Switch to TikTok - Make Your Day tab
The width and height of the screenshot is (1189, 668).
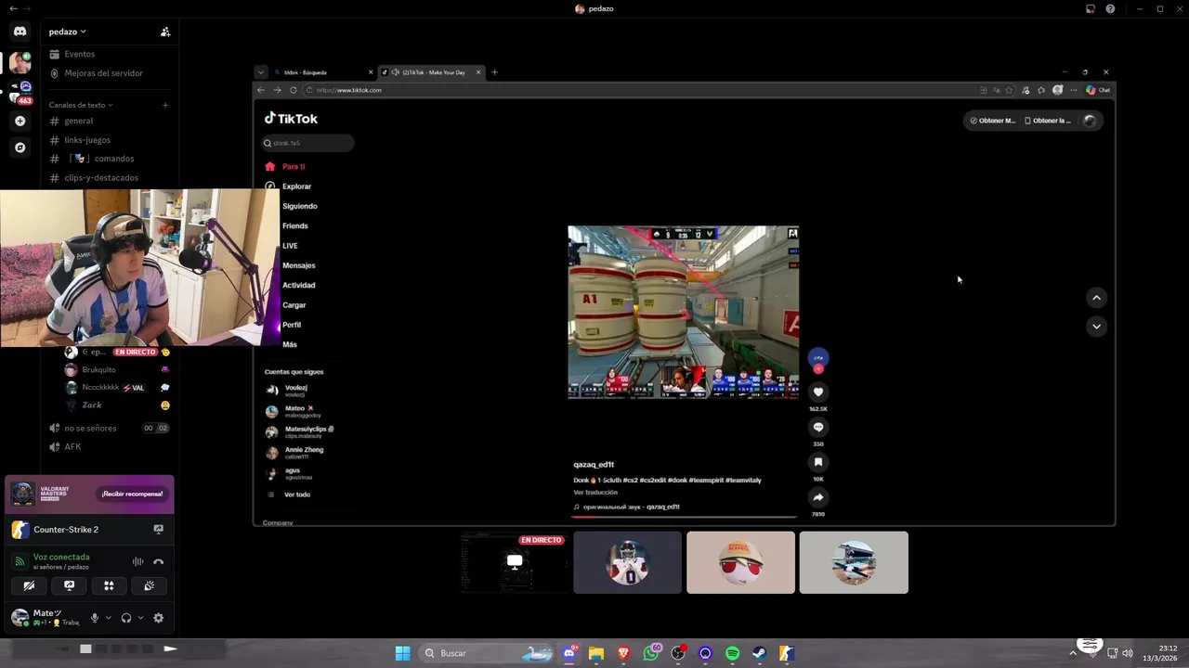432,72
